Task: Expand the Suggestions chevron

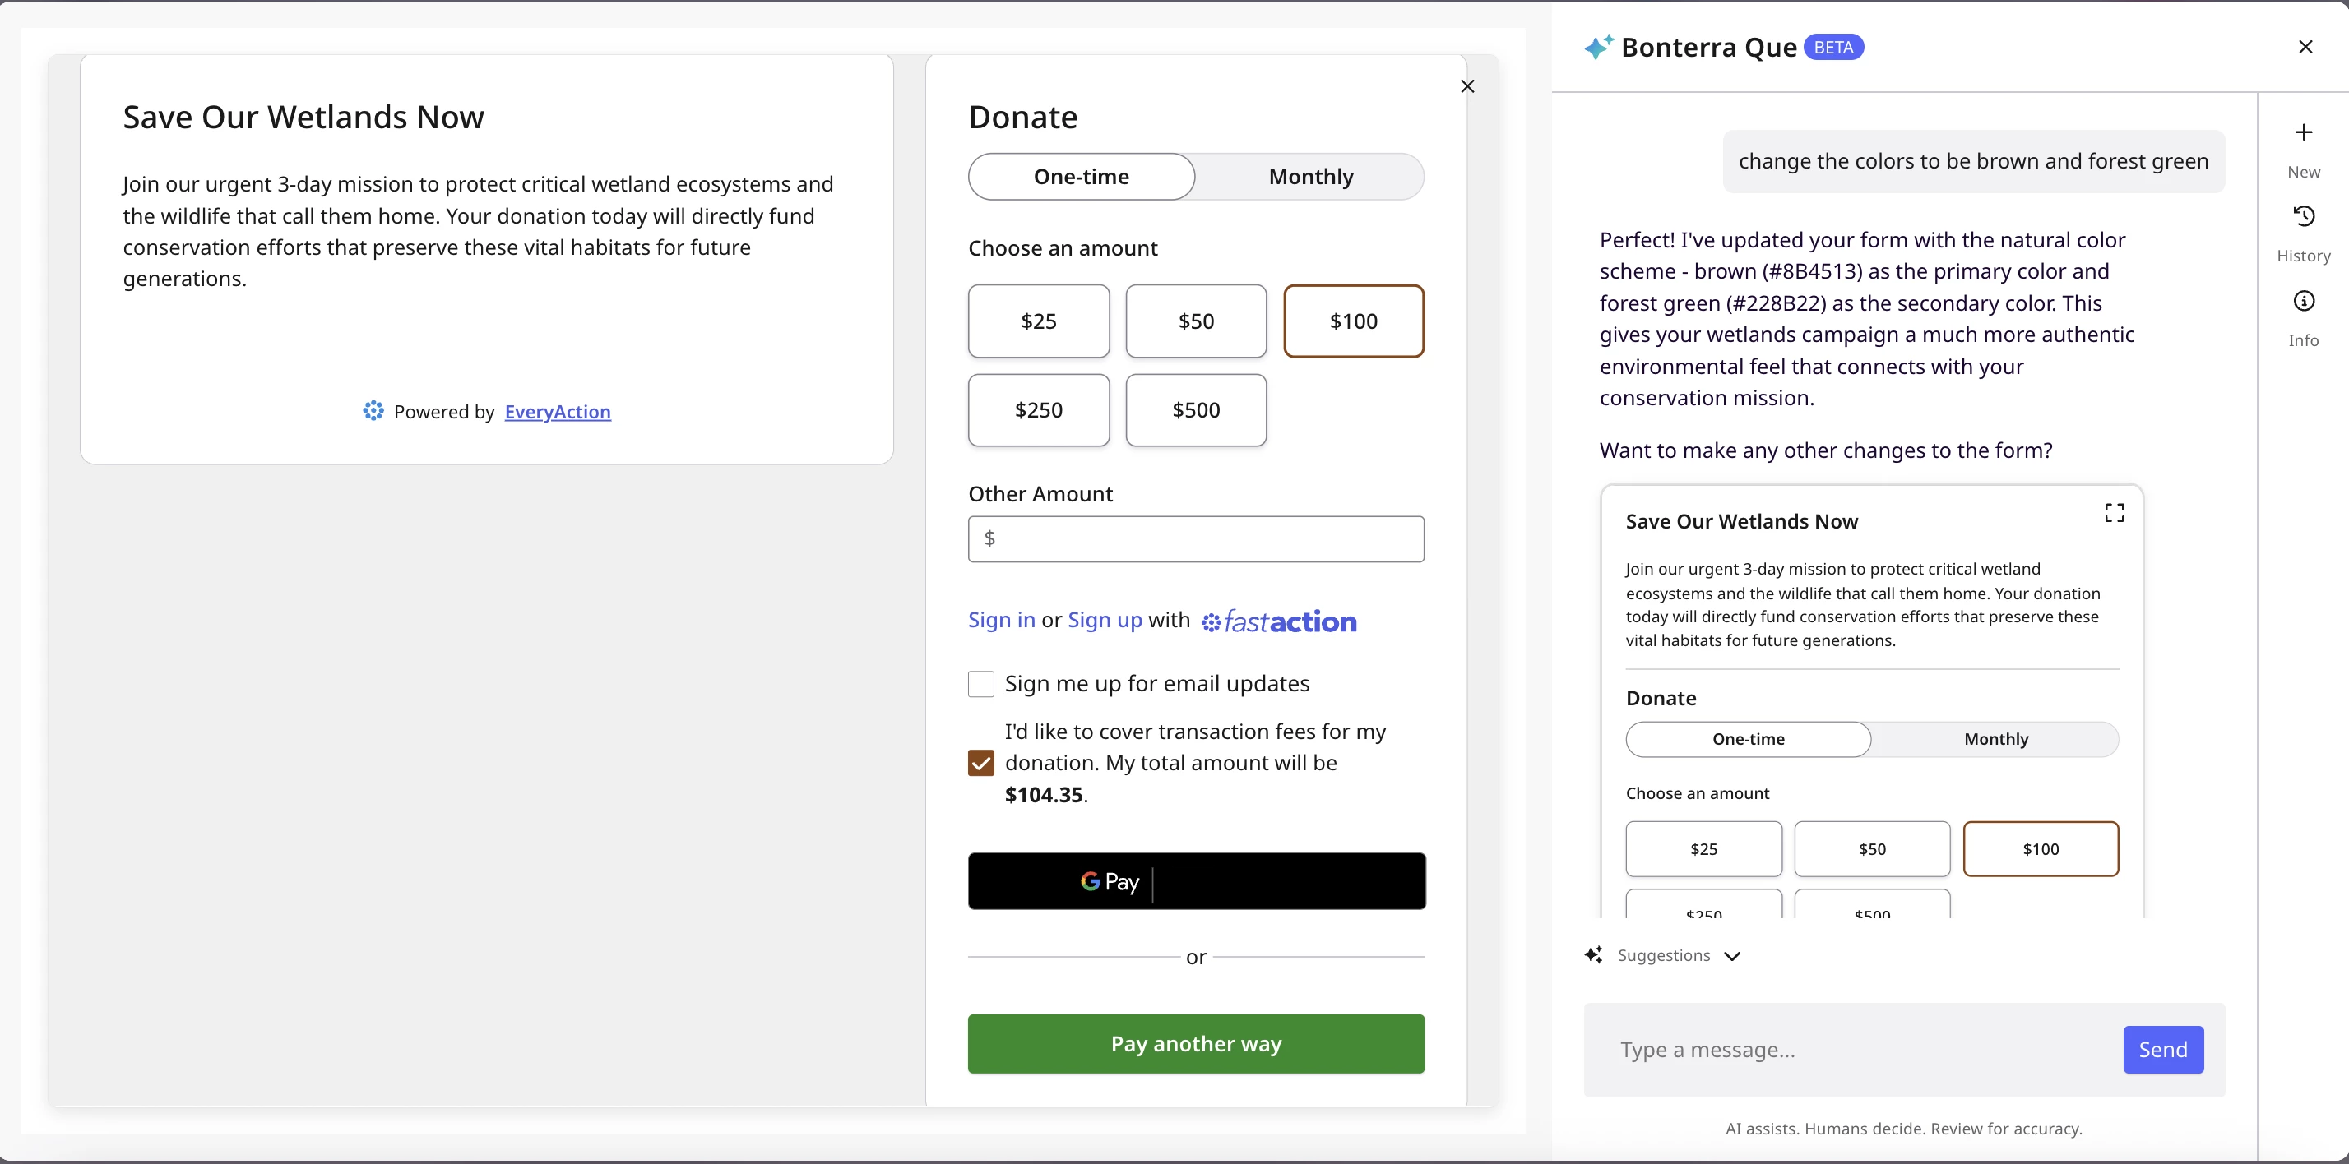Action: coord(1733,956)
